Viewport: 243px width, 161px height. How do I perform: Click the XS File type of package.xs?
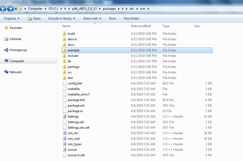tap(167, 111)
